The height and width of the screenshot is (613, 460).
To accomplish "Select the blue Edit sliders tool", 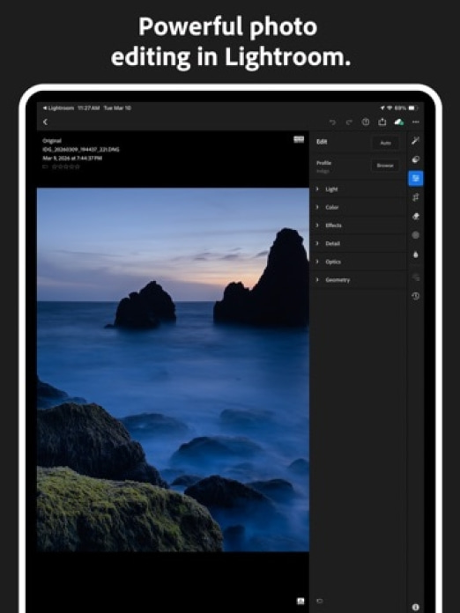I will tap(415, 178).
